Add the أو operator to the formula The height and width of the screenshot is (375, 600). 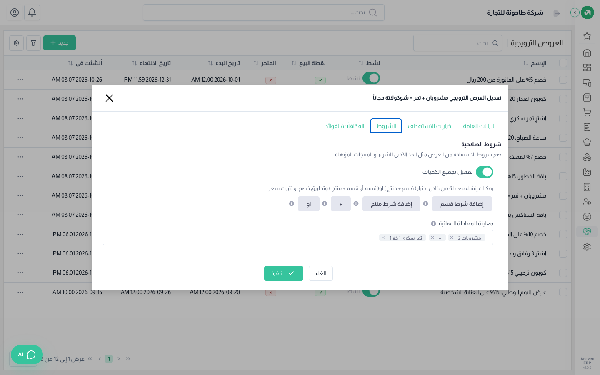(x=309, y=204)
